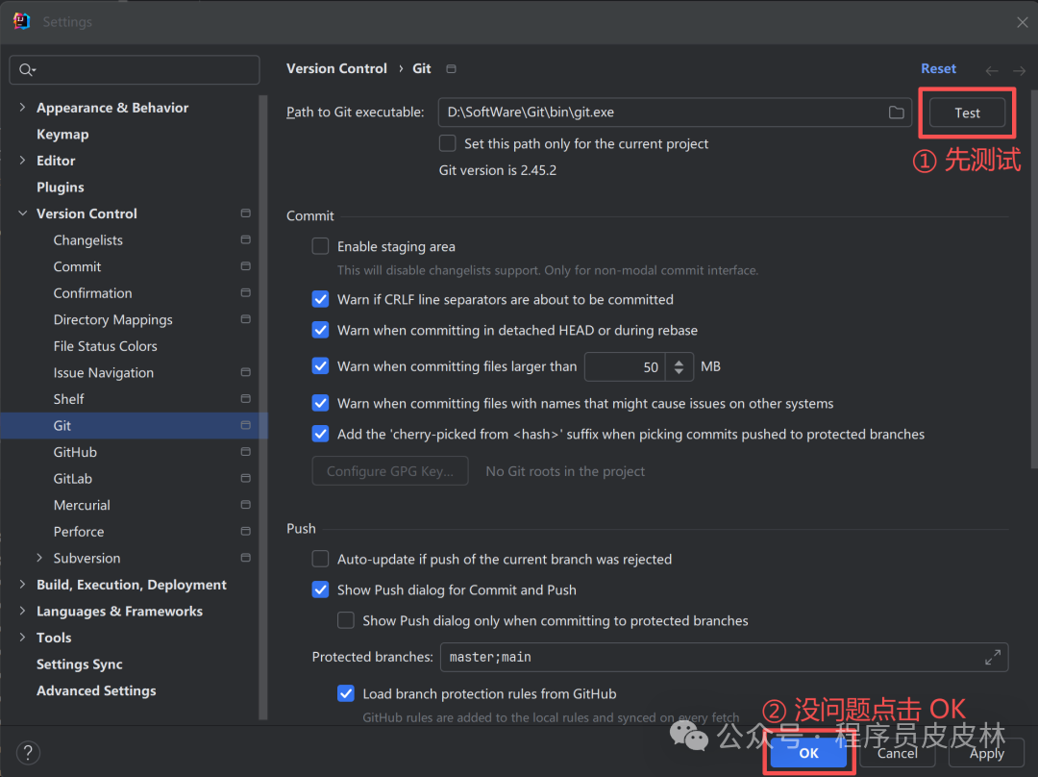This screenshot has width=1038, height=777.
Task: Enable auto-update if push was rejected
Action: coord(320,559)
